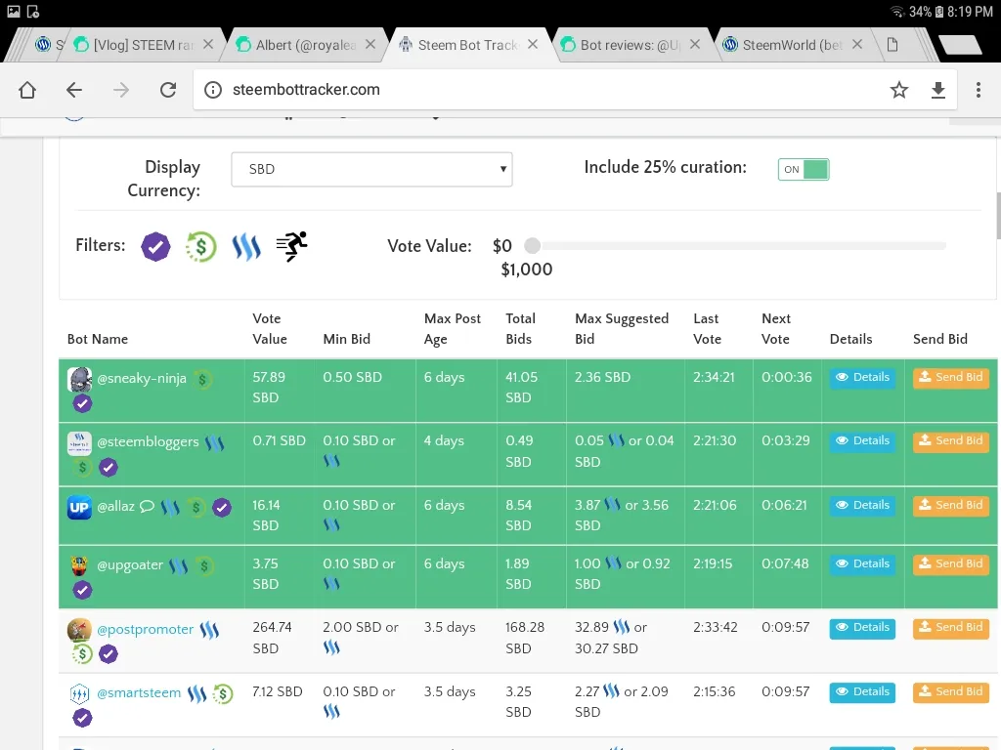Bookmark this page with the star icon
This screenshot has height=750, width=1001.
coord(899,90)
